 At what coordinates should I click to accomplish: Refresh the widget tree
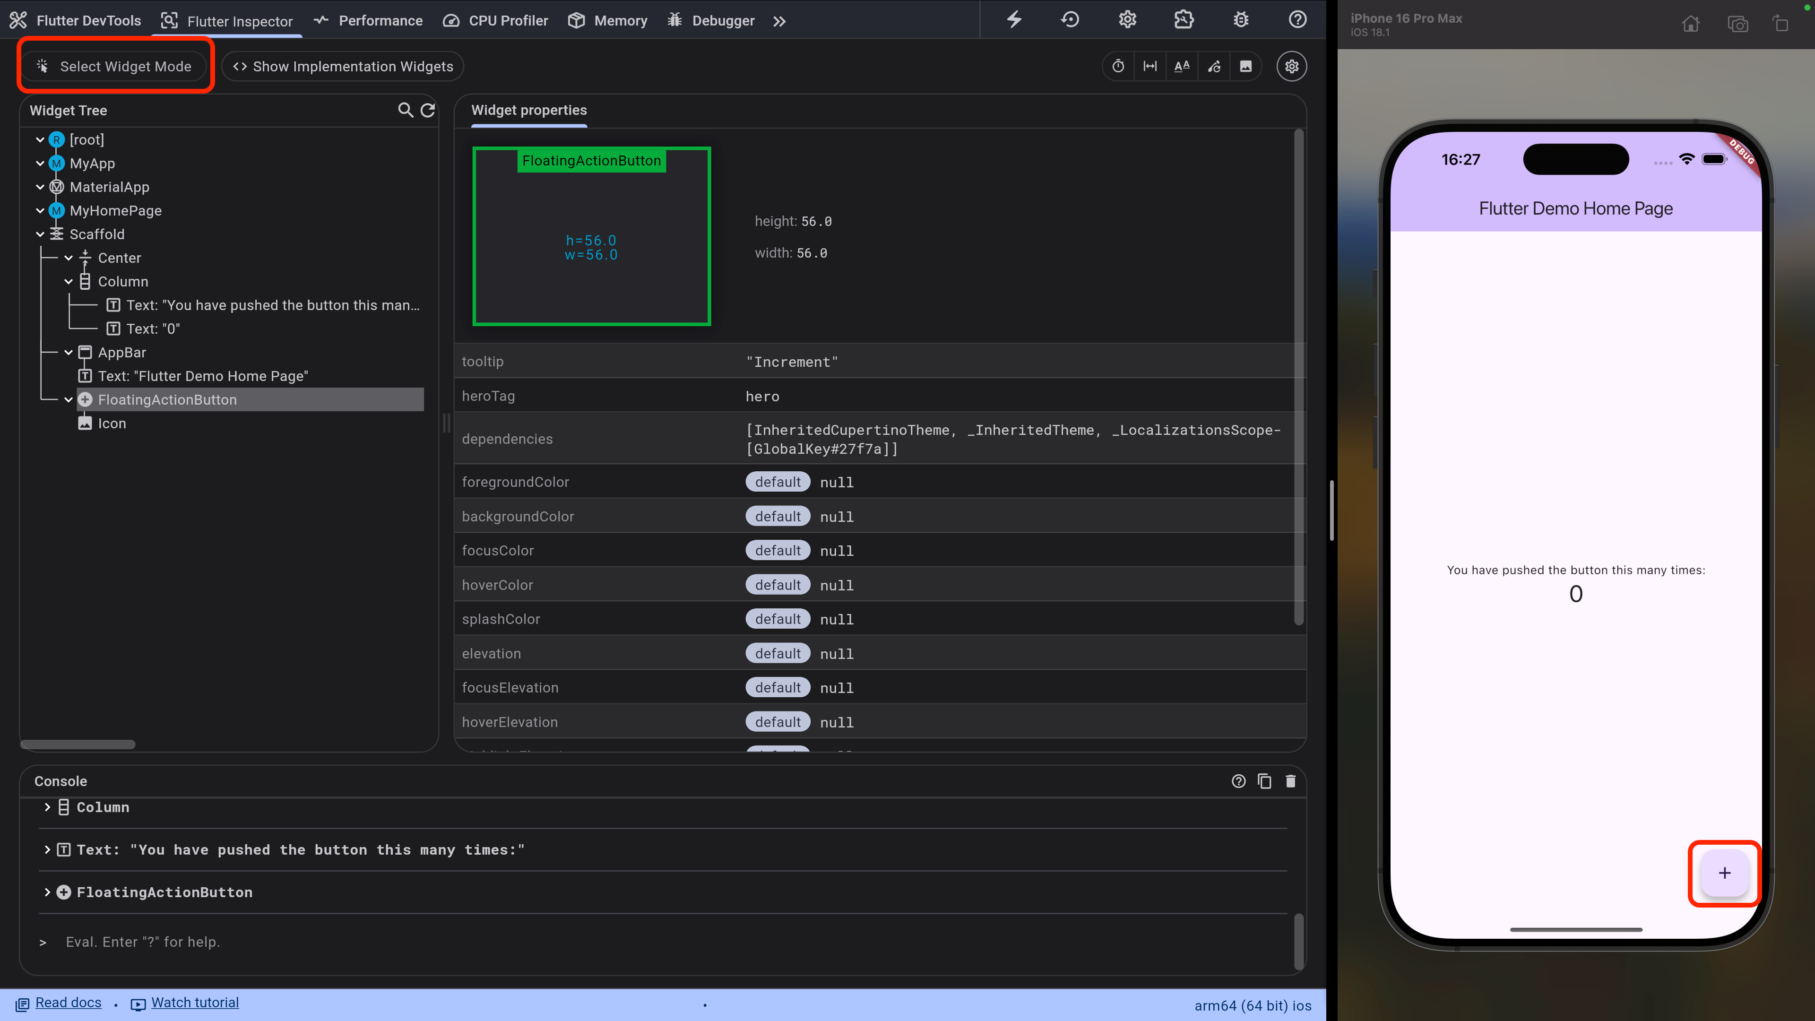[428, 110]
